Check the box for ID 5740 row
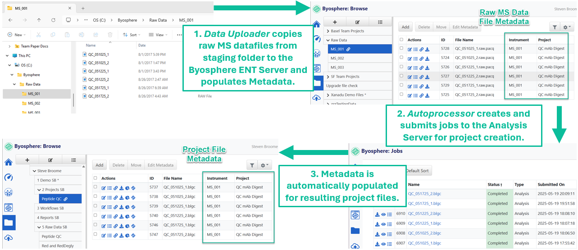578x250 pixels. coord(95,215)
